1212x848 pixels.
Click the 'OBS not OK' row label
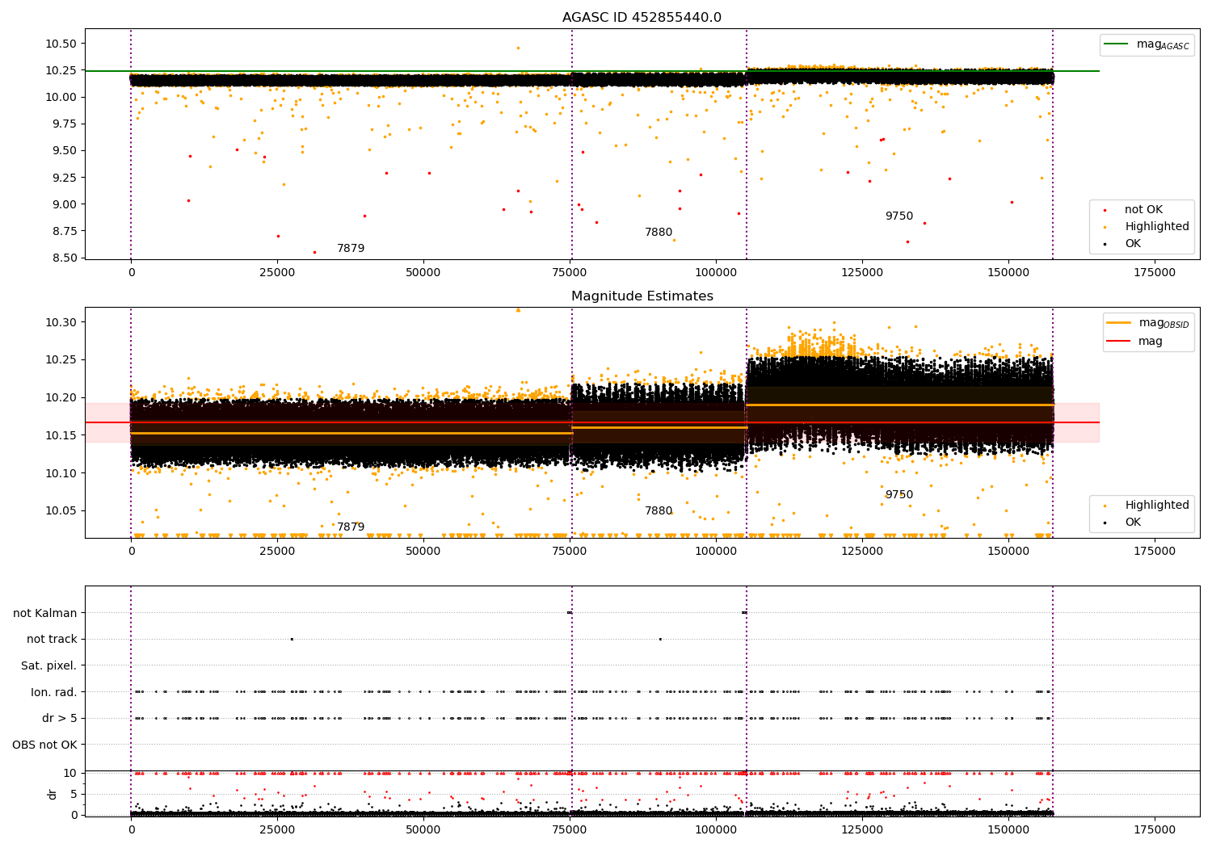click(44, 745)
